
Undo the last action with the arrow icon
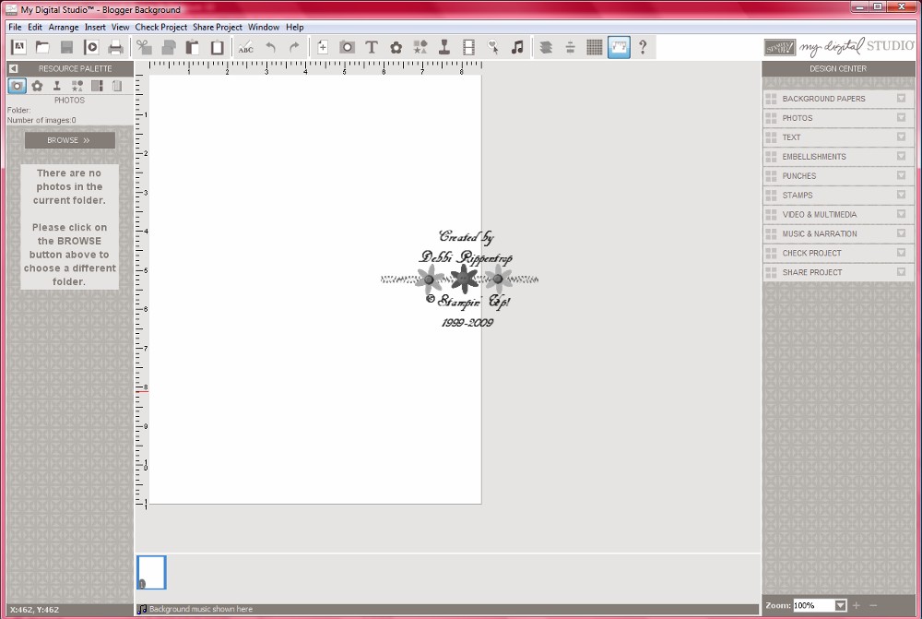270,47
